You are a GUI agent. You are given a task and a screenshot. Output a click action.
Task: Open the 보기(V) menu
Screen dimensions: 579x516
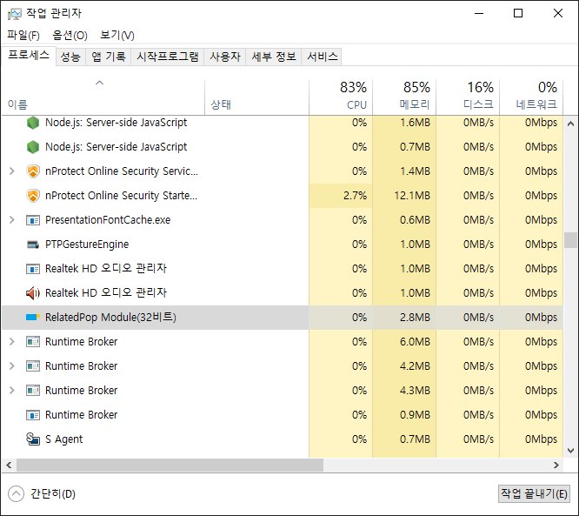tap(117, 36)
